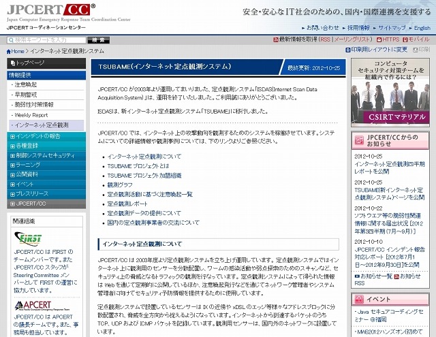Viewport: 436px width, 337px height.
Task: Click the 最終更新: 2012-10-25 date text
Action: point(313,68)
